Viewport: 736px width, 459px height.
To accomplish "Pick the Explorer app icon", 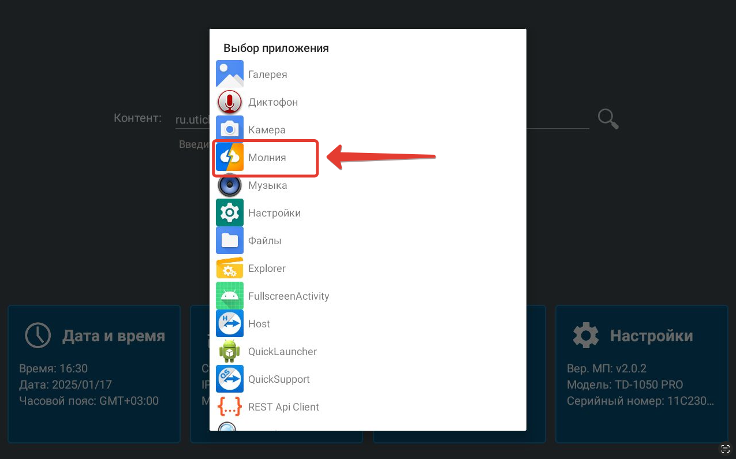I will pyautogui.click(x=230, y=268).
